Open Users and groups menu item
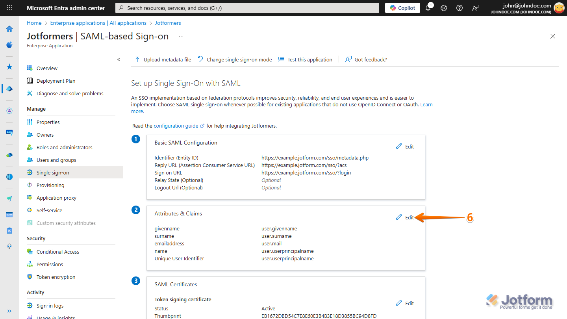Screen dimensions: 567x319 56,160
